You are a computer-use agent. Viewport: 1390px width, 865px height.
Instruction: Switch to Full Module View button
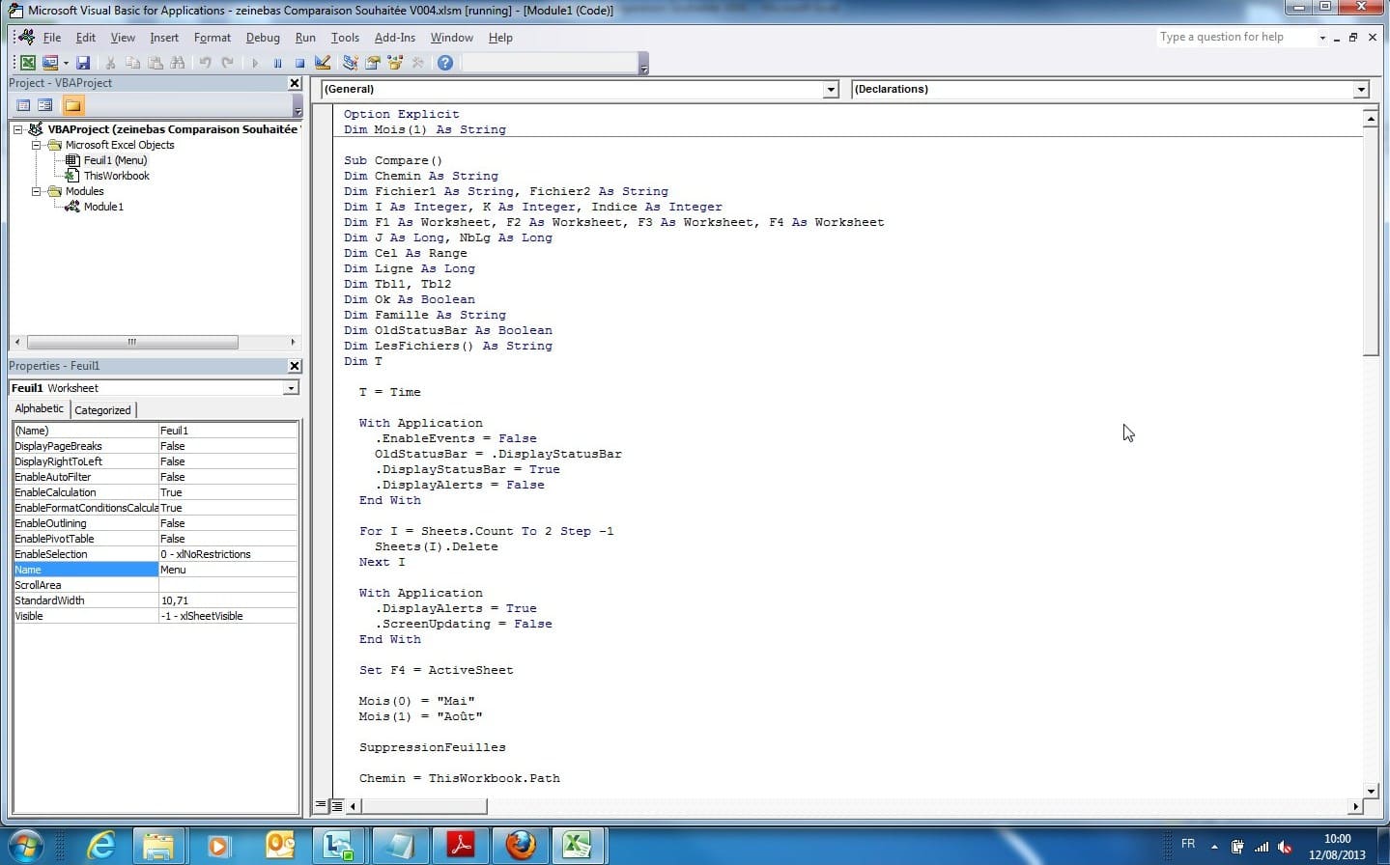[336, 805]
